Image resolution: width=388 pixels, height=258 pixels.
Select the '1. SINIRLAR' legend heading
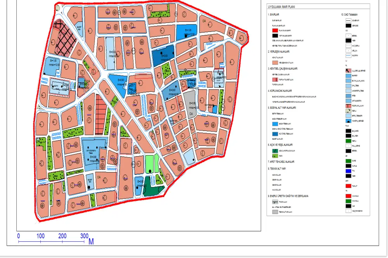[274, 15]
